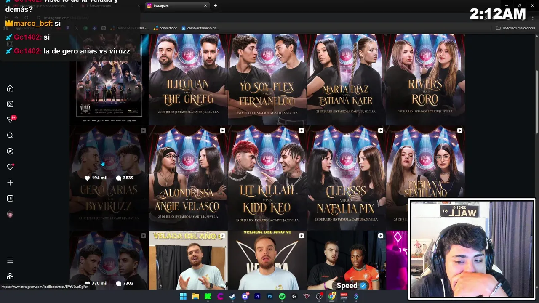Image resolution: width=539 pixels, height=303 pixels.
Task: Open Logitech G HUB from the taskbar
Action: pos(294,296)
